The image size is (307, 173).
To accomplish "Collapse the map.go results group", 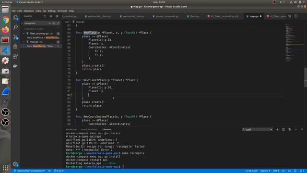I will pos(24,42).
